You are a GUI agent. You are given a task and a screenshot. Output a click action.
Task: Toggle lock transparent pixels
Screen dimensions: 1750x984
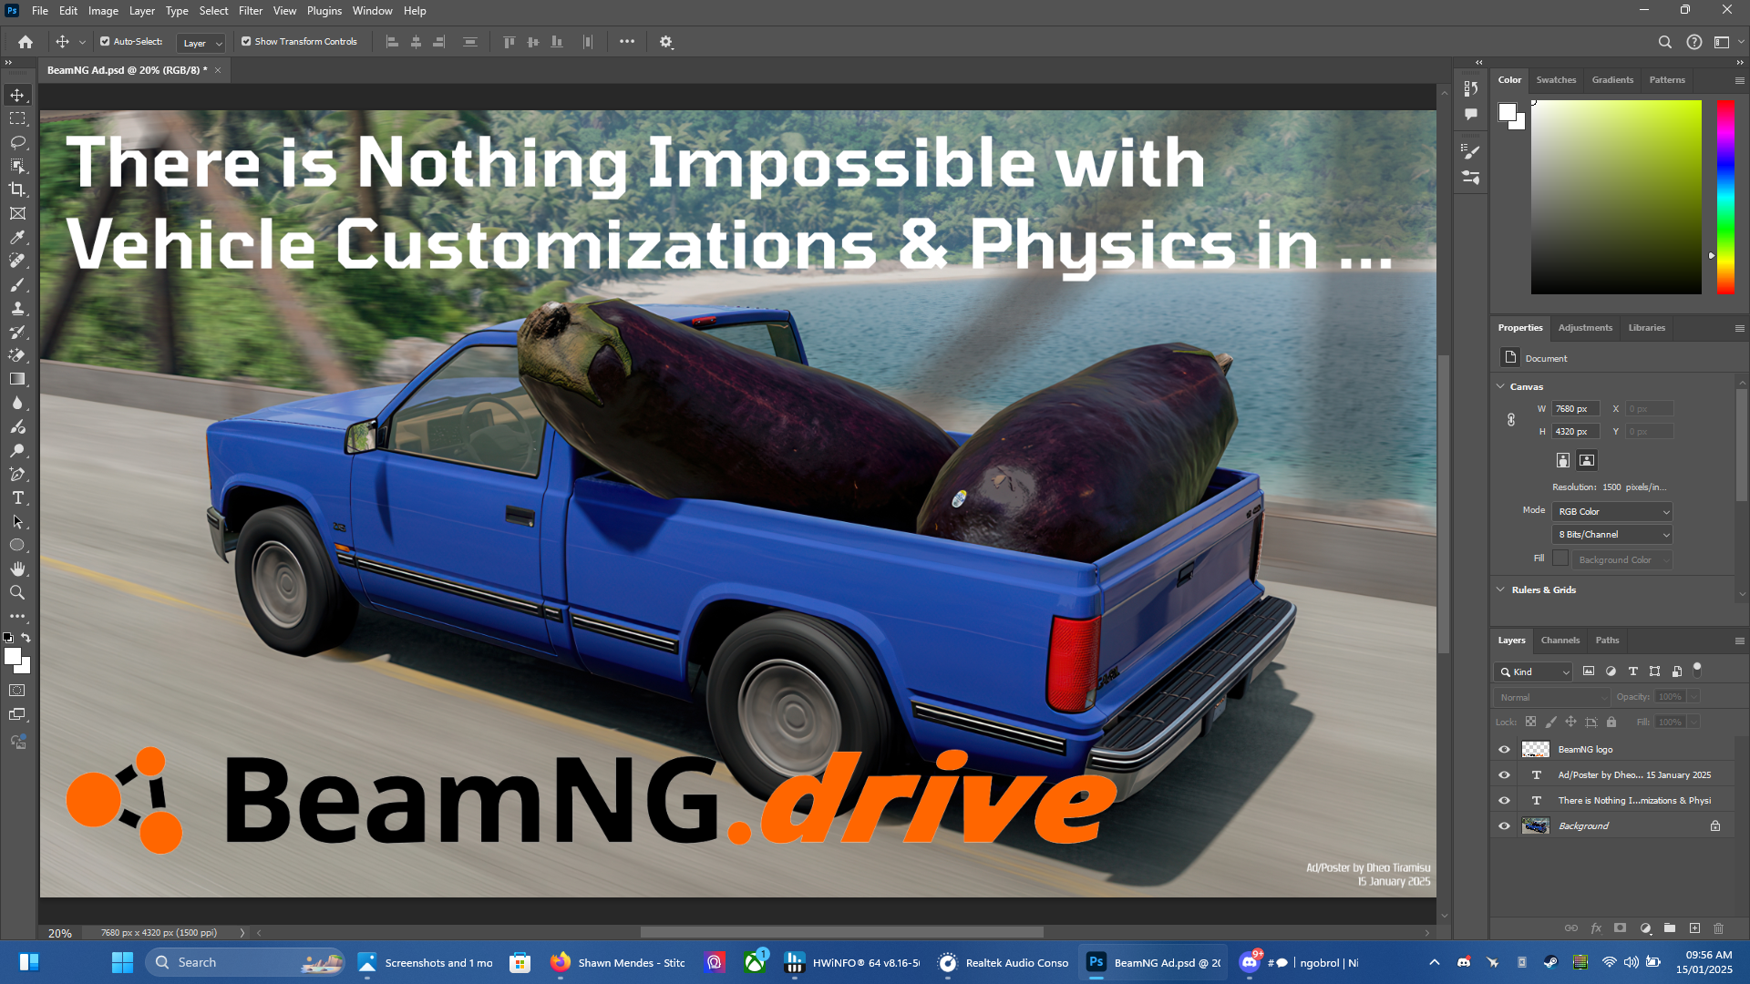click(1530, 722)
